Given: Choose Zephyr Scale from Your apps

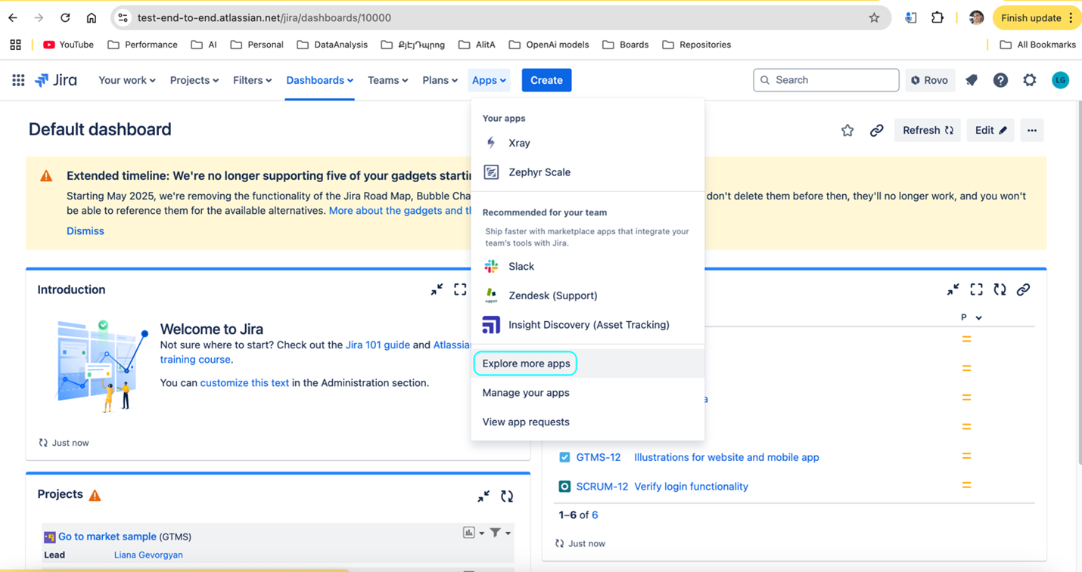Looking at the screenshot, I should [588, 172].
